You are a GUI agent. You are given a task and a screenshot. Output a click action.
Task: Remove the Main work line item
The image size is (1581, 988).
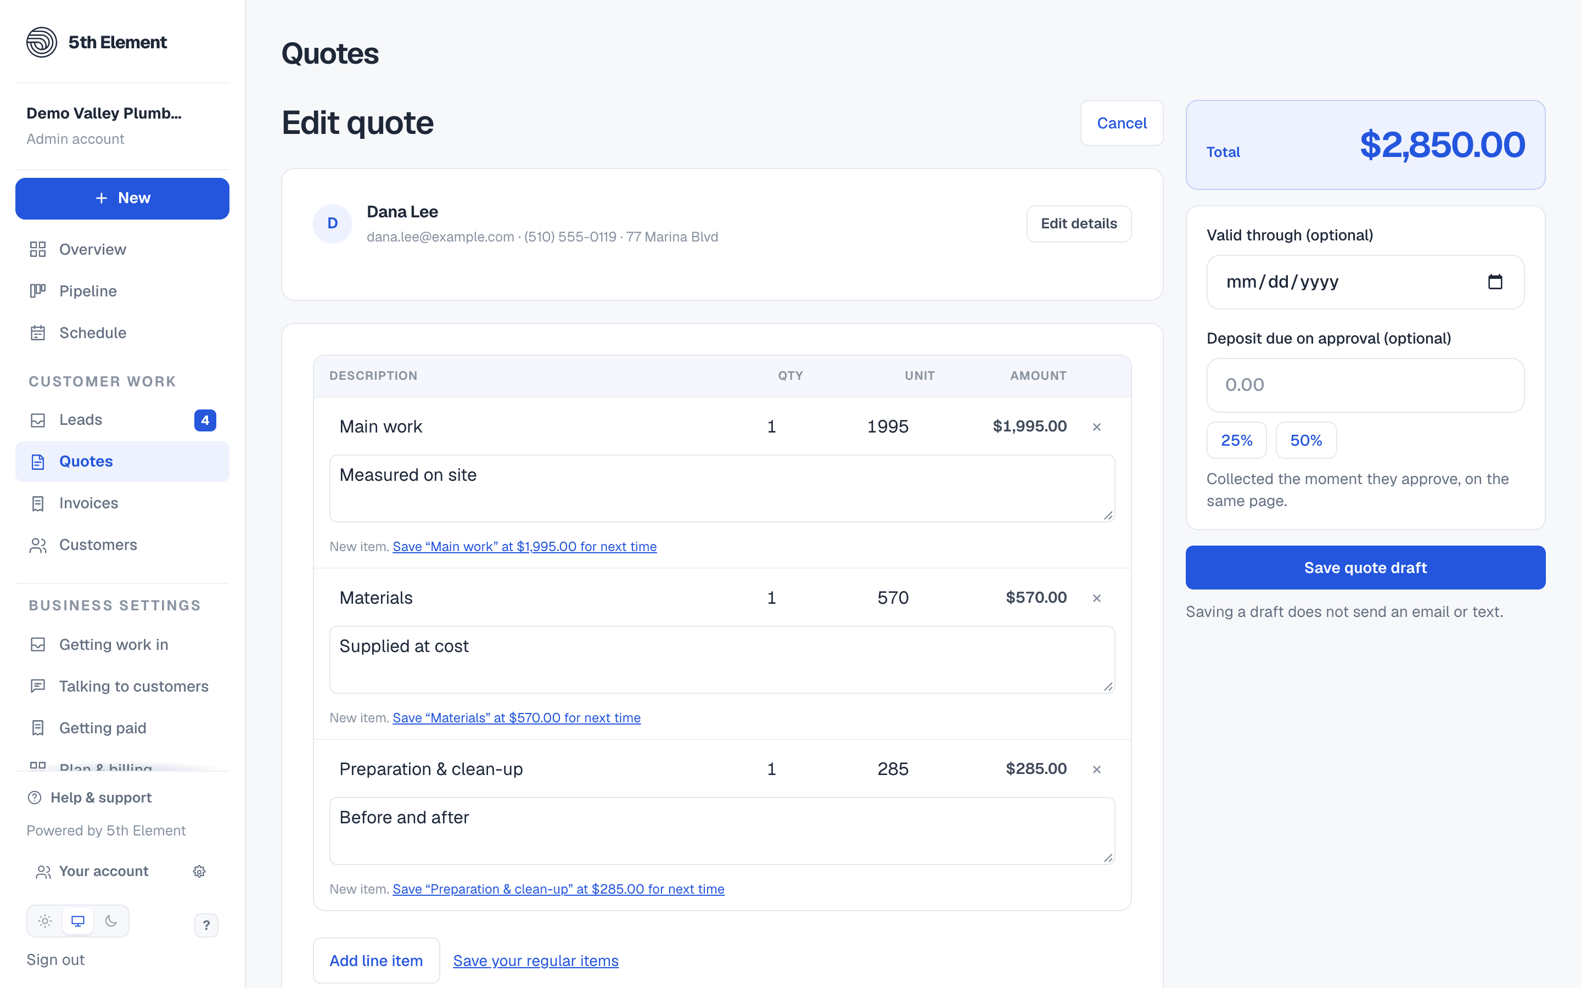1097,428
